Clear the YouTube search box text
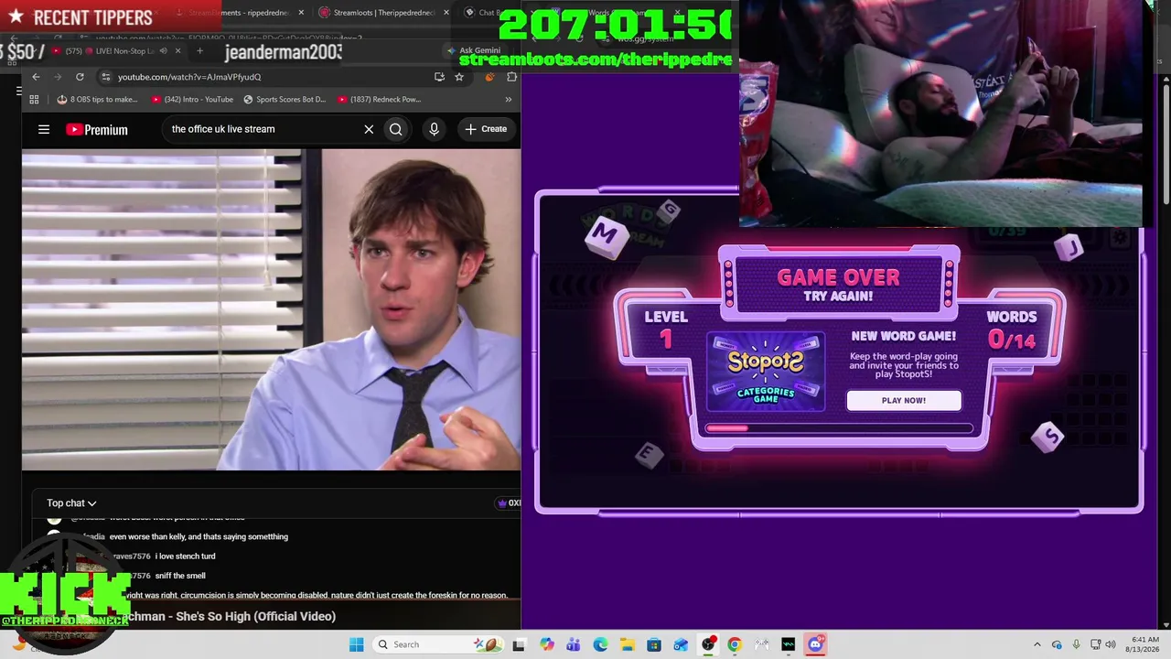 (369, 129)
